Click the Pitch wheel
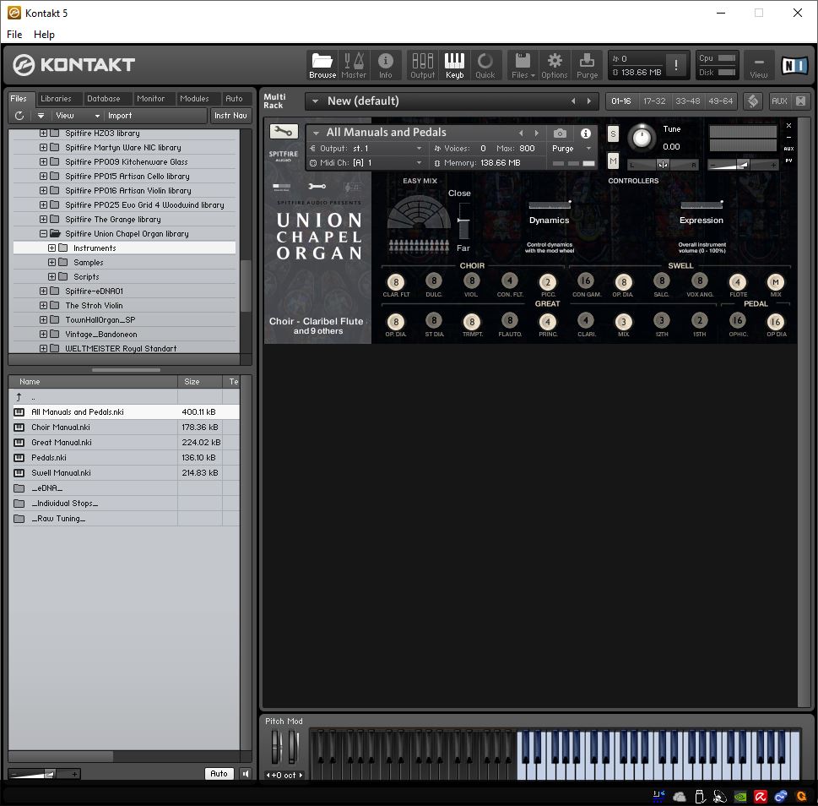Screen dimensions: 818x806 click(277, 747)
